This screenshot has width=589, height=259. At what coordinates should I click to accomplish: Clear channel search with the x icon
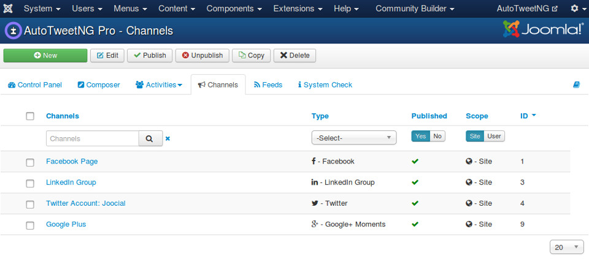pos(167,138)
